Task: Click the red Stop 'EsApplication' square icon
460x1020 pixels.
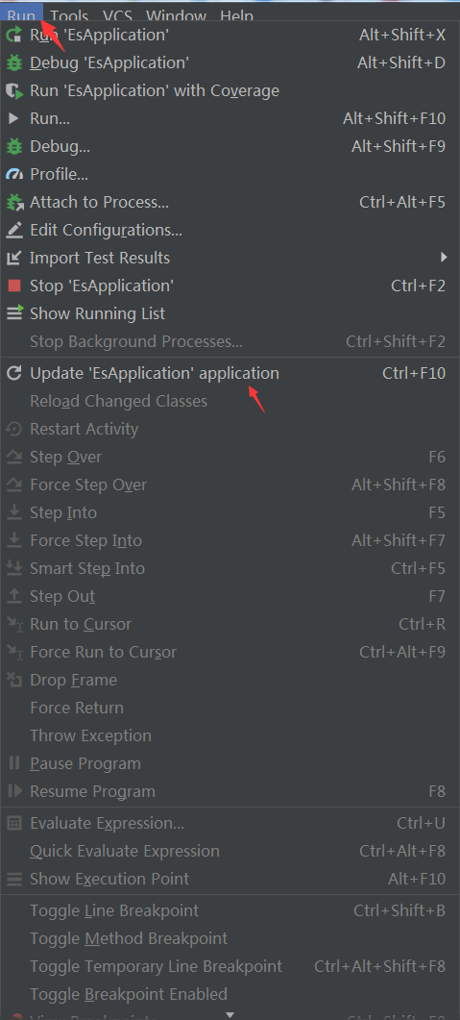Action: tap(13, 286)
